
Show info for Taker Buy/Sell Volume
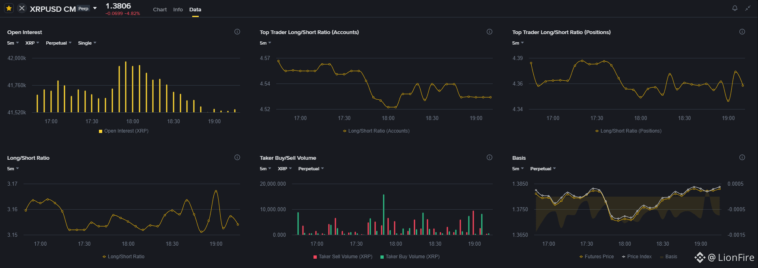tap(490, 157)
